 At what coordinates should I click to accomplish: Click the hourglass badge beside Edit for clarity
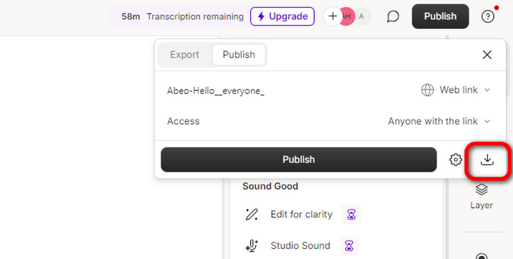pyautogui.click(x=351, y=214)
